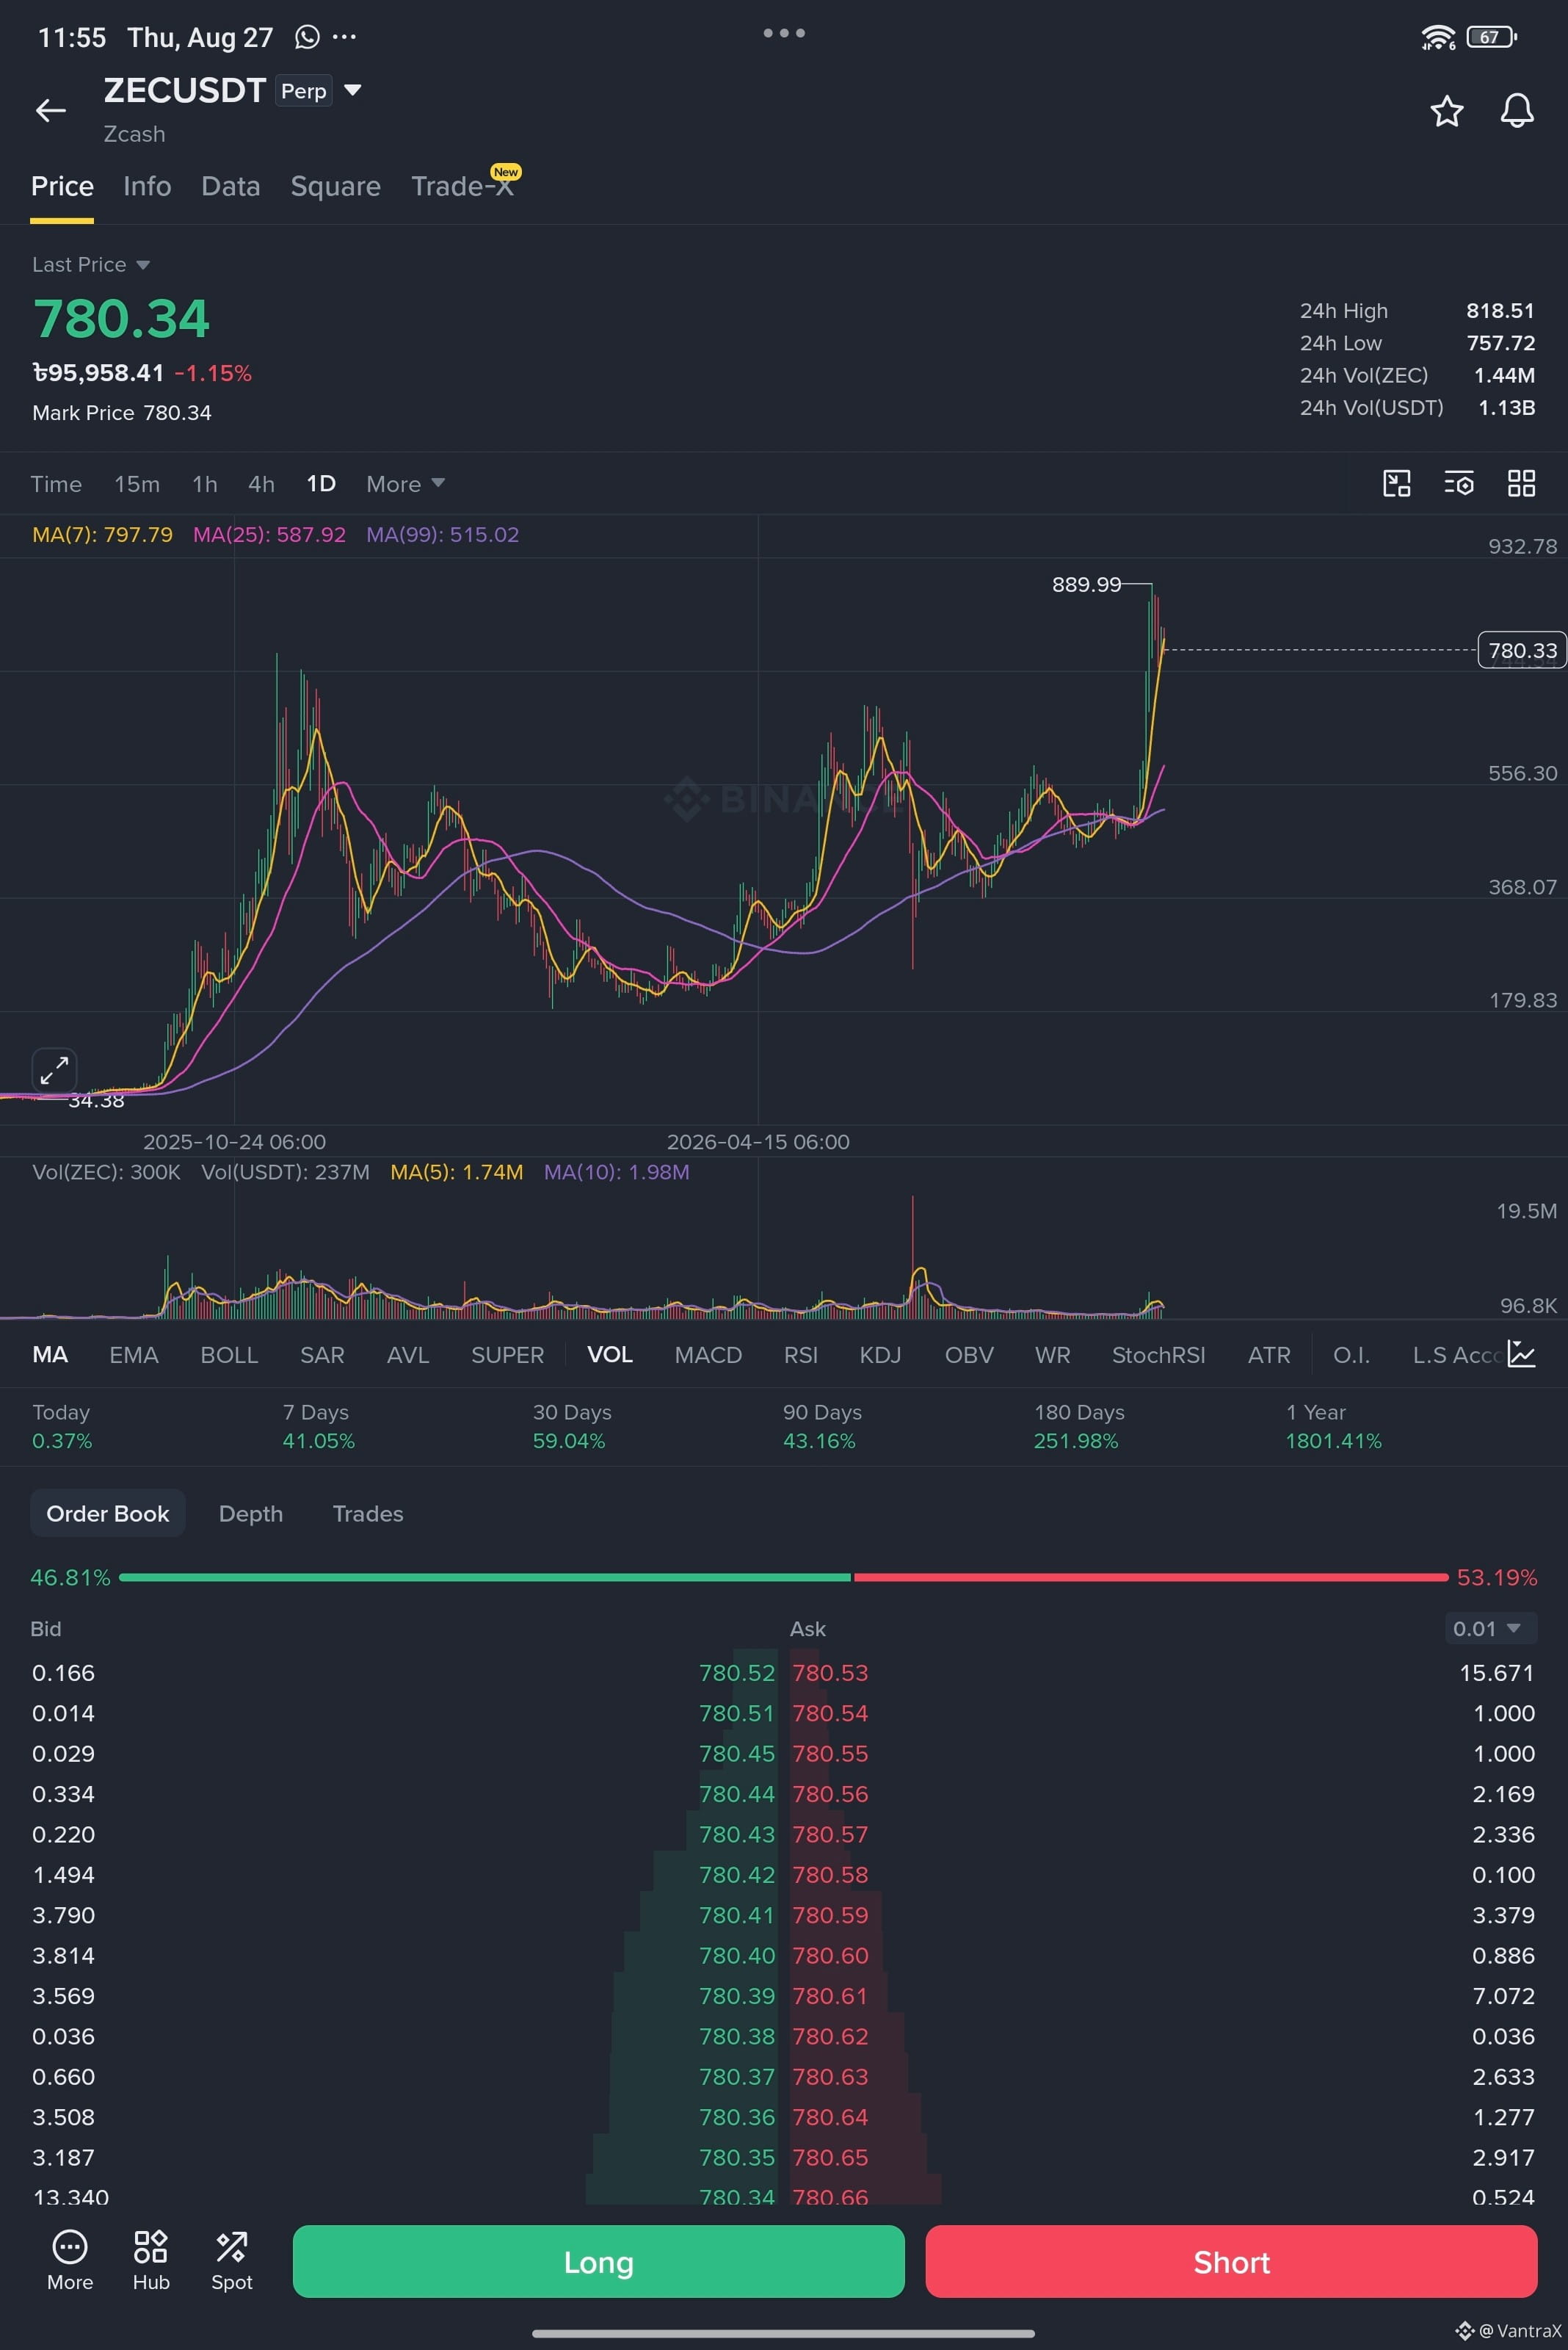Switch to Spot trading
The width and height of the screenshot is (1568, 2350).
coord(232,2261)
